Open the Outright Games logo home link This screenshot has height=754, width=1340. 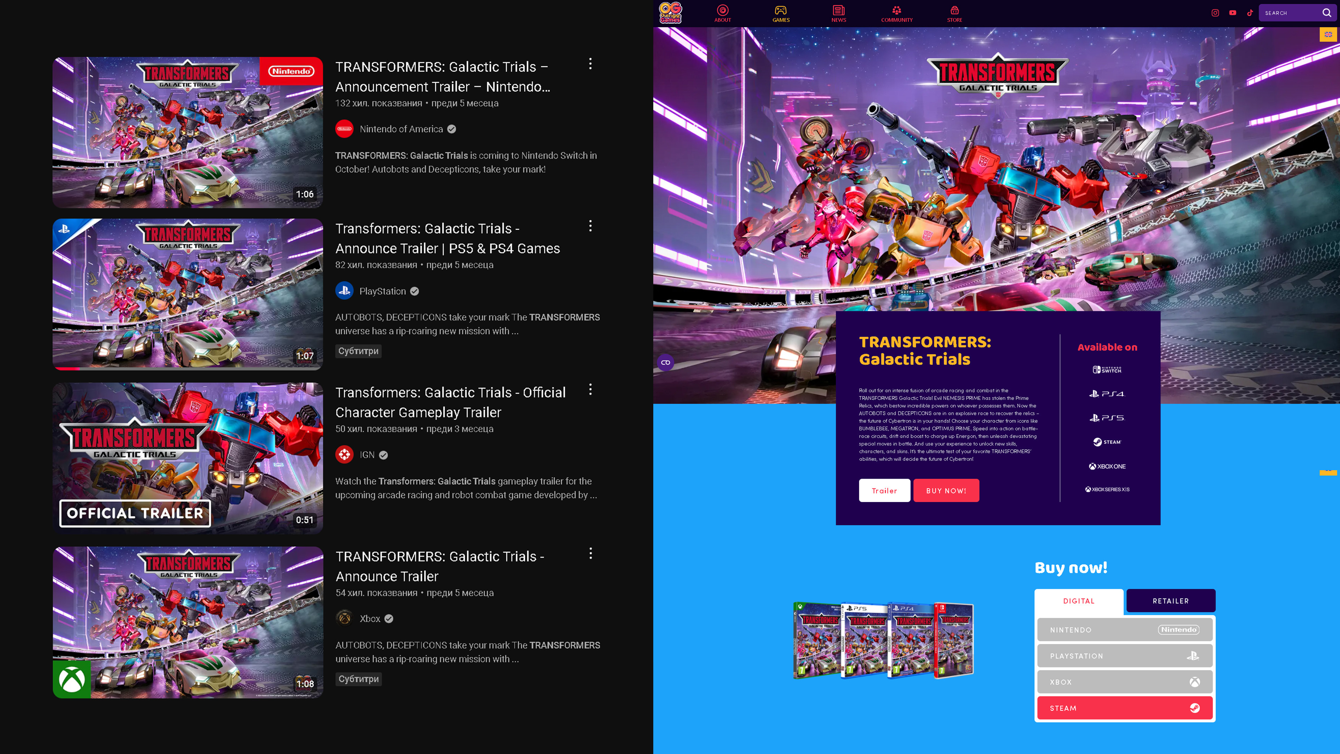(670, 13)
